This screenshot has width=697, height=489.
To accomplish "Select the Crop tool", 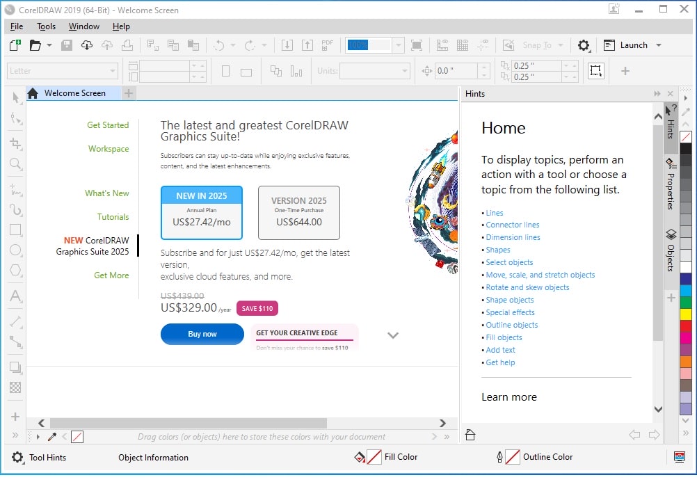I will [15, 144].
